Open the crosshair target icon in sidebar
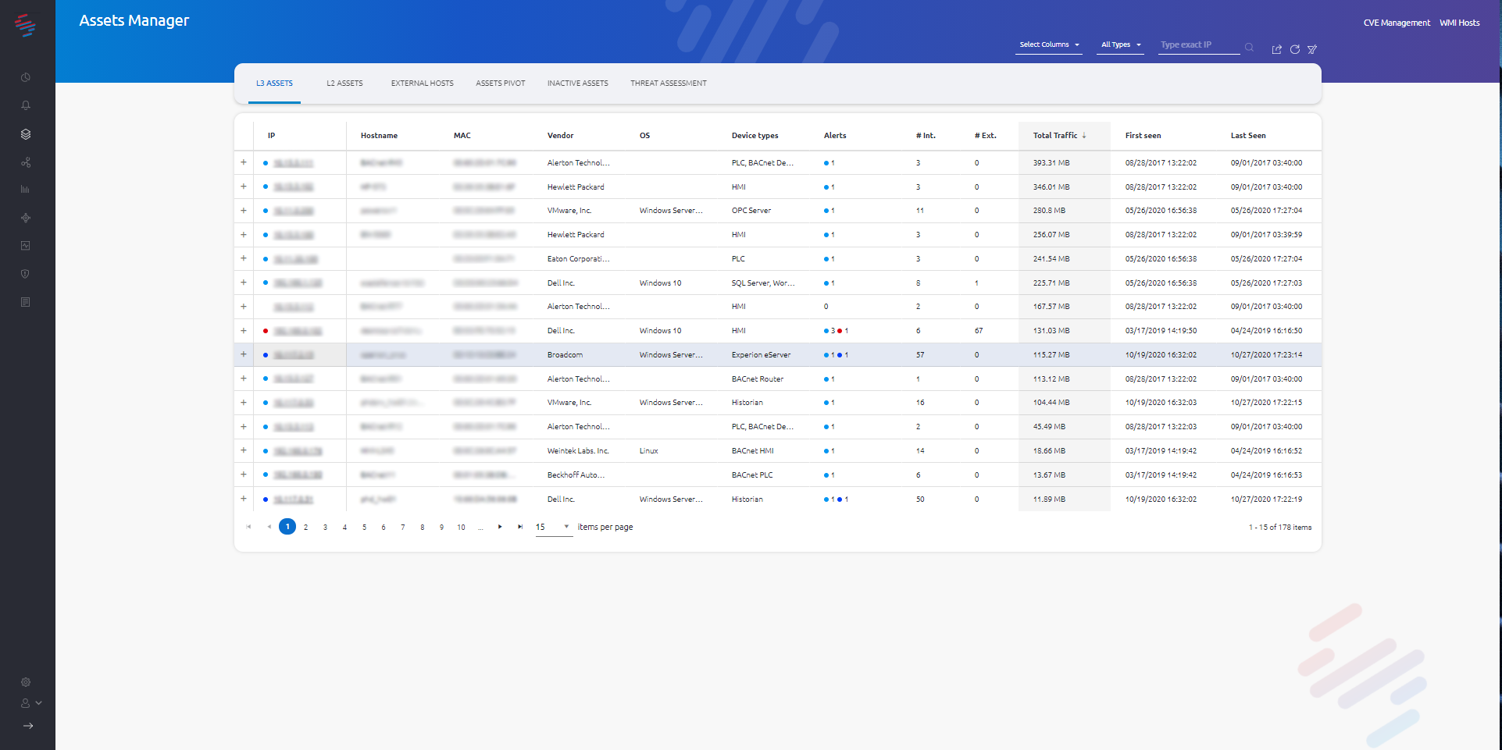The height and width of the screenshot is (750, 1502). pos(26,218)
